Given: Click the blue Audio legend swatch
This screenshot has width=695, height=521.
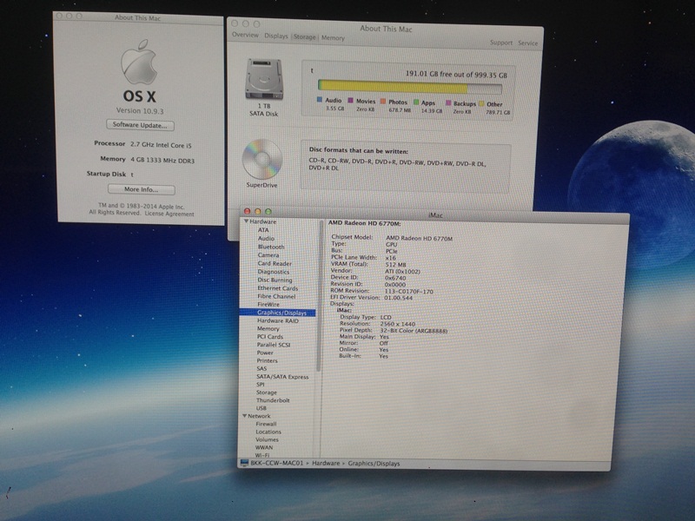Looking at the screenshot, I should coord(320,100).
